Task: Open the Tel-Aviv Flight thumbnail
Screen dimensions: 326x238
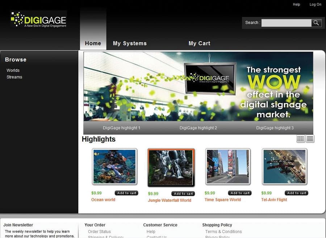Action: [x=284, y=166]
